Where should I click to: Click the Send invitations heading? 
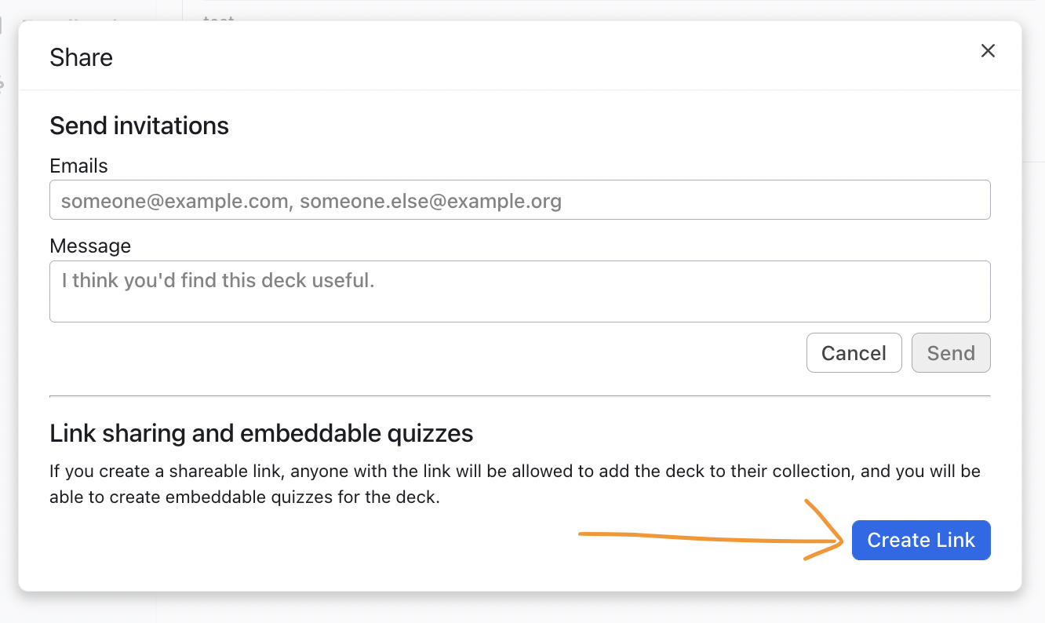click(139, 126)
